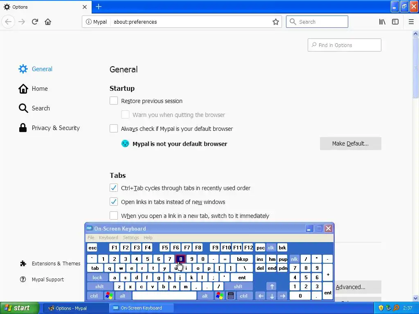Image resolution: width=419 pixels, height=314 pixels.
Task: Open the Keyboard menu in On-Screen Keyboard
Action: 108,238
